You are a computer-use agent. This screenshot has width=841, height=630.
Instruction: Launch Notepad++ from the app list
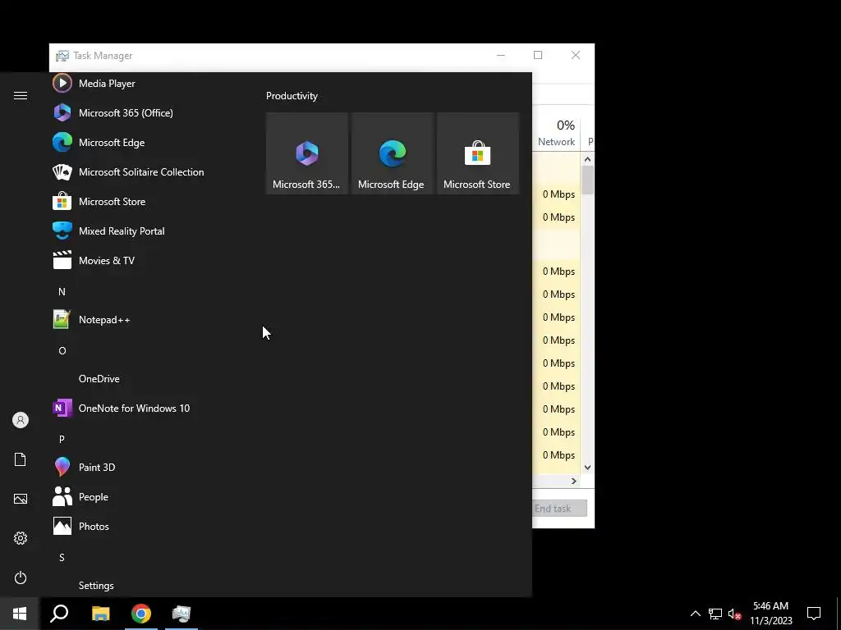point(145,320)
